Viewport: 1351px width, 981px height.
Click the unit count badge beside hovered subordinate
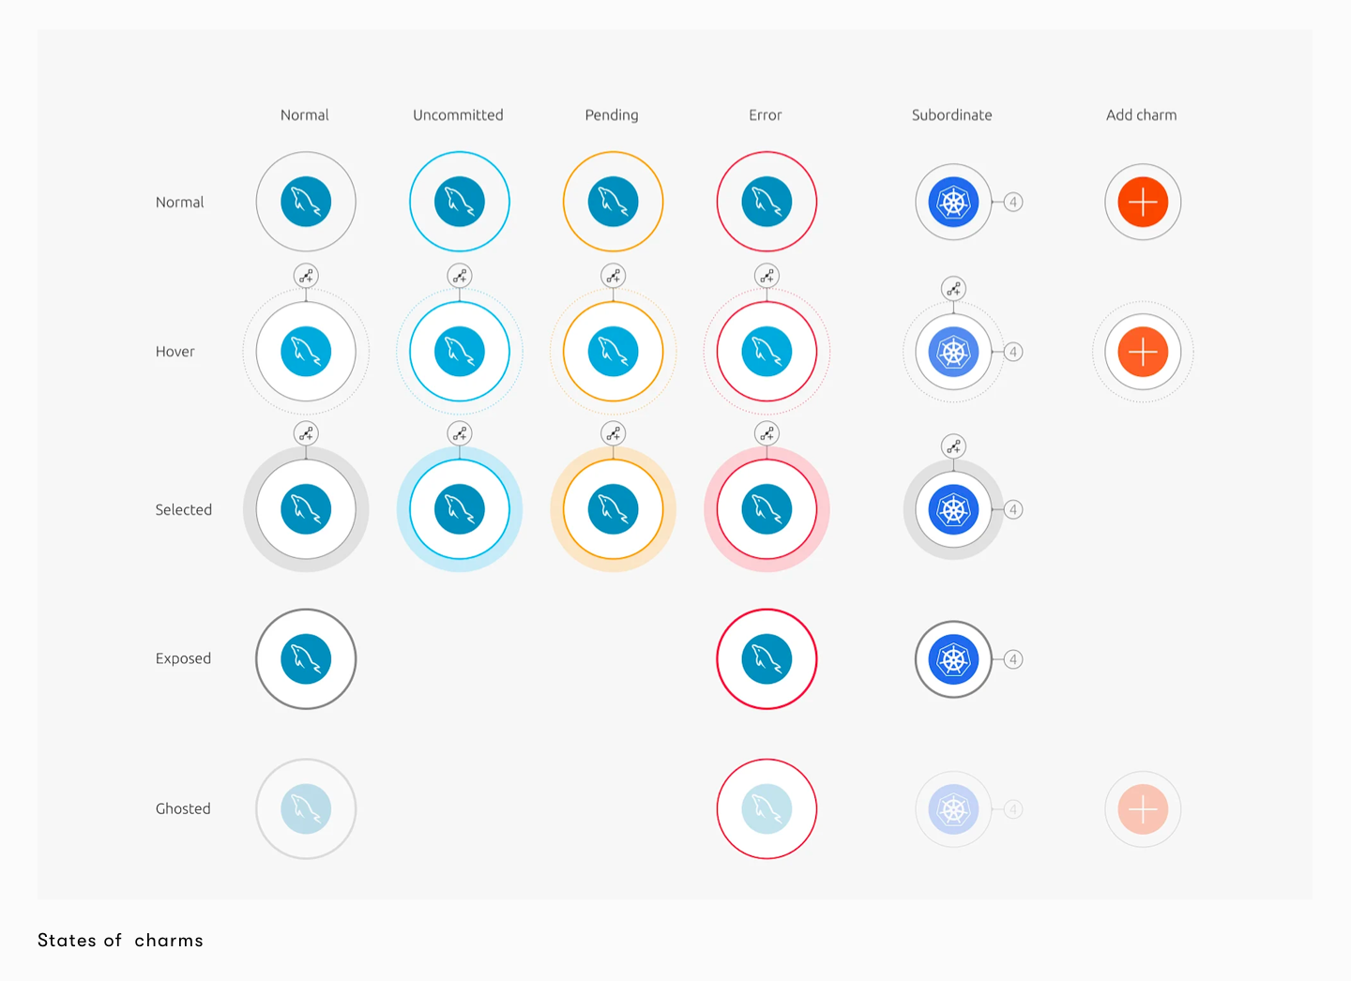coord(1013,352)
